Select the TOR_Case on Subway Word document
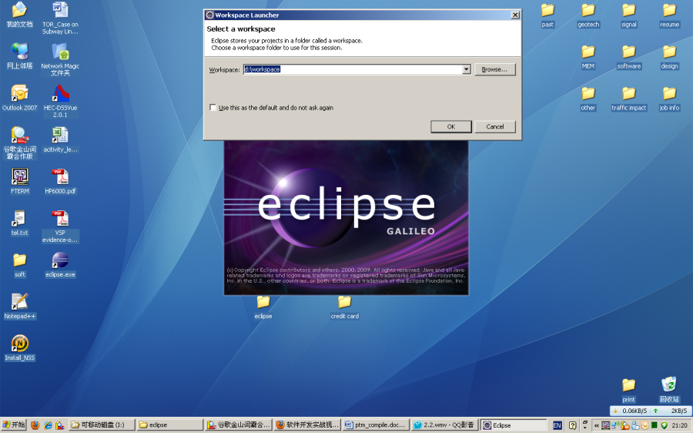This screenshot has height=433, width=693. (60, 18)
